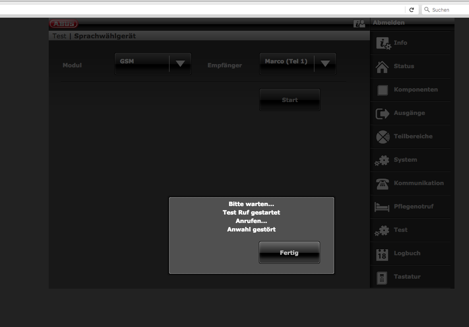Screen dimensions: 469x327
Task: Click the Ausgänge arrow icon
Action: [382, 113]
